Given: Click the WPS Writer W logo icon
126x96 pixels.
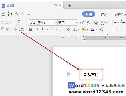Looking at the screenshot, I should [x=3, y=6].
